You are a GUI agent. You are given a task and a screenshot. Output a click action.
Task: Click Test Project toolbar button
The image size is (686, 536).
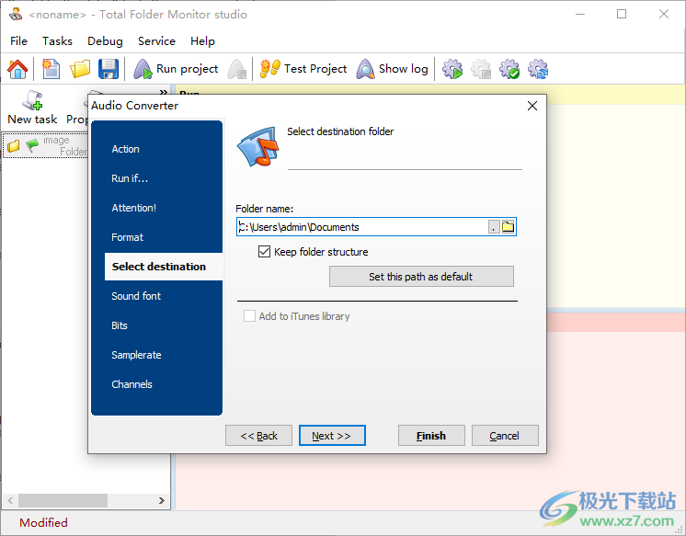pos(303,69)
